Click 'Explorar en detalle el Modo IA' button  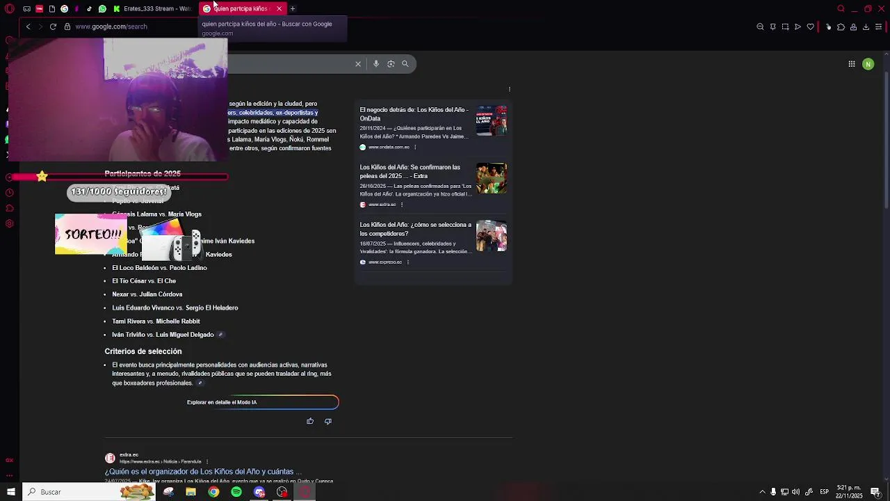tap(222, 402)
